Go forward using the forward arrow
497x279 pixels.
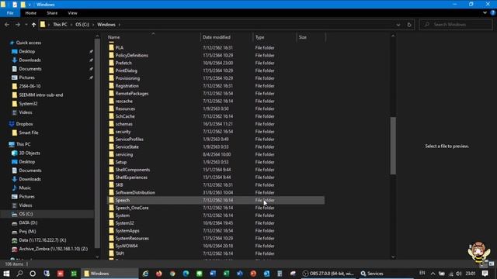click(18, 25)
